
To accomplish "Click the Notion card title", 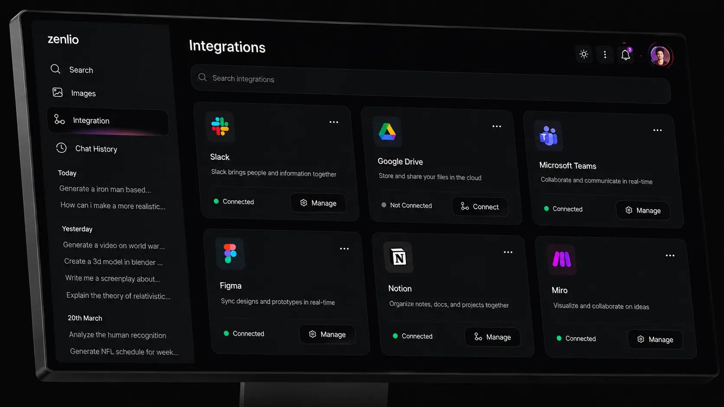I will [x=400, y=288].
